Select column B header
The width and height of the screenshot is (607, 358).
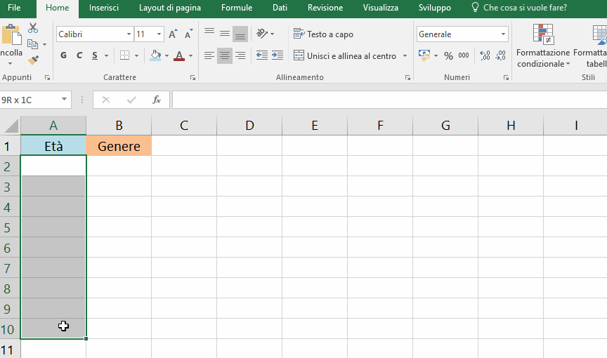click(119, 125)
